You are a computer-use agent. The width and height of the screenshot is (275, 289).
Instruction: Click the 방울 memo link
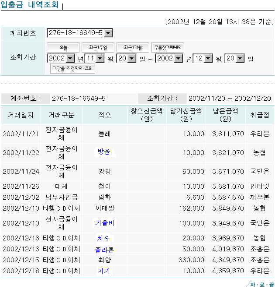pyautogui.click(x=104, y=152)
